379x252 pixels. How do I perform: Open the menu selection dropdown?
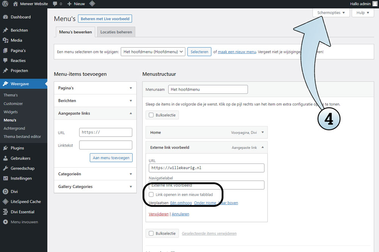(x=153, y=52)
